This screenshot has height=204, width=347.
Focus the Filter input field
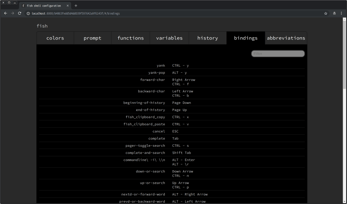click(278, 53)
